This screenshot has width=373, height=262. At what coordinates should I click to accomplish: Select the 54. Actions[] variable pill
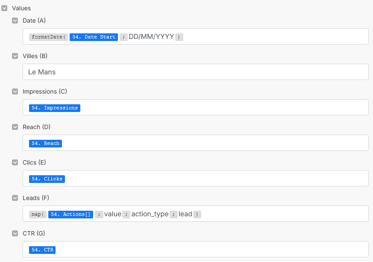click(70, 214)
